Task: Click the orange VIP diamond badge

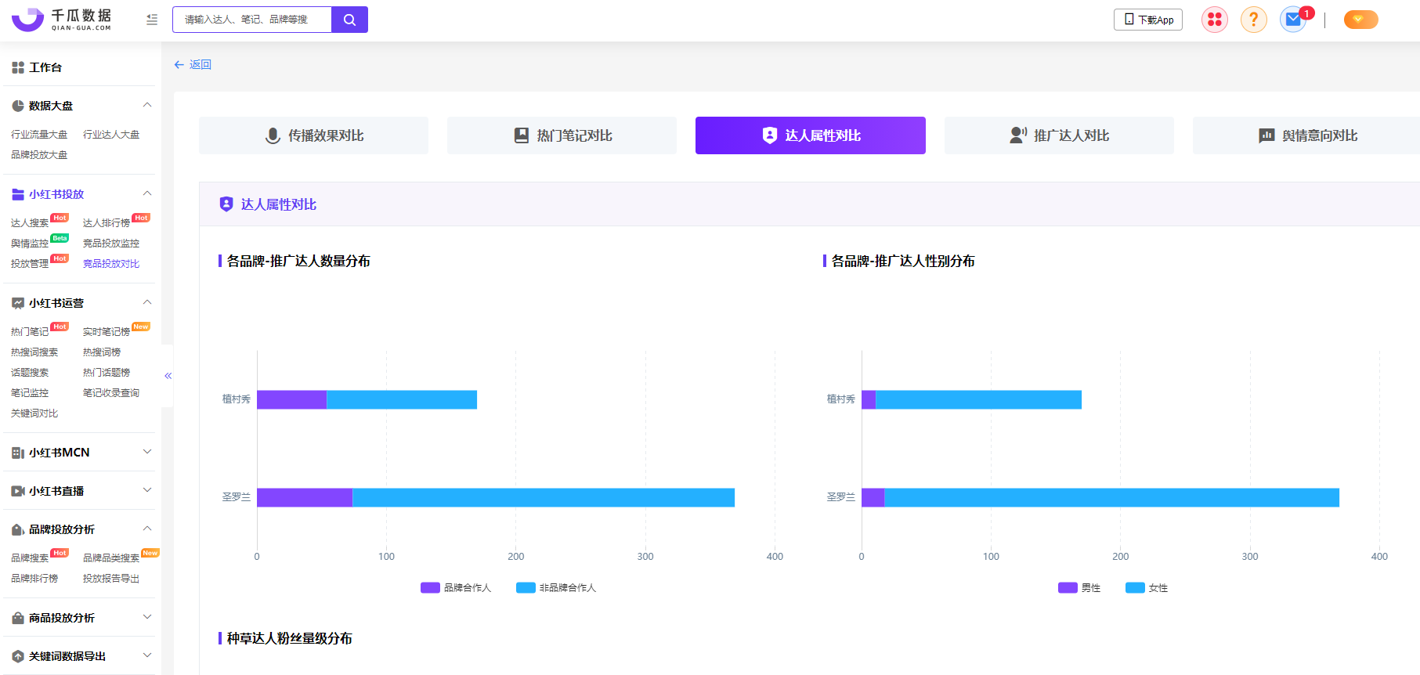Action: pos(1360,20)
